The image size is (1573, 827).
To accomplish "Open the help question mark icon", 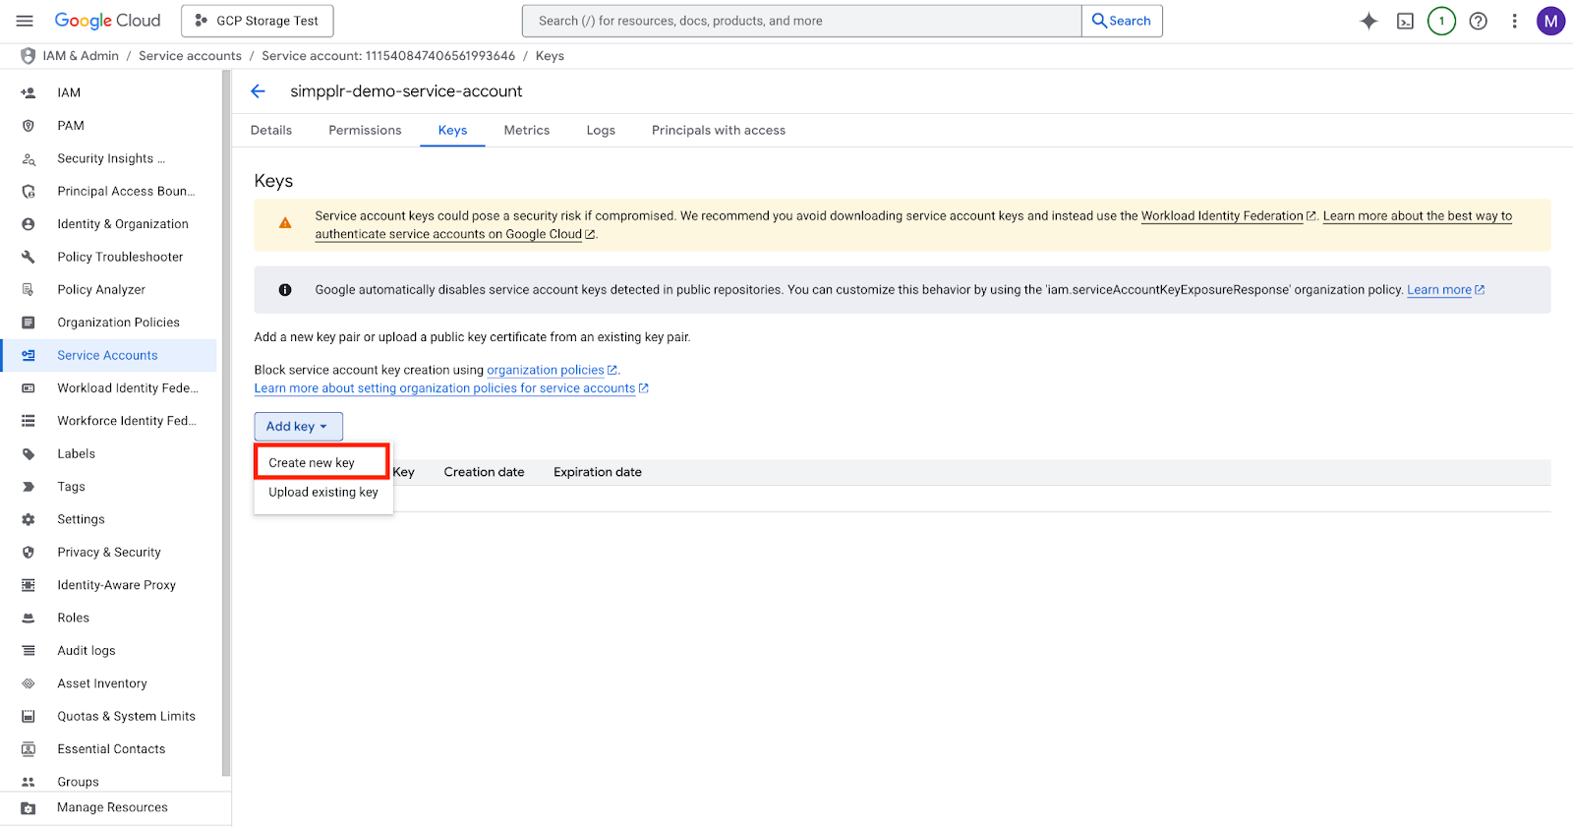I will click(1478, 21).
